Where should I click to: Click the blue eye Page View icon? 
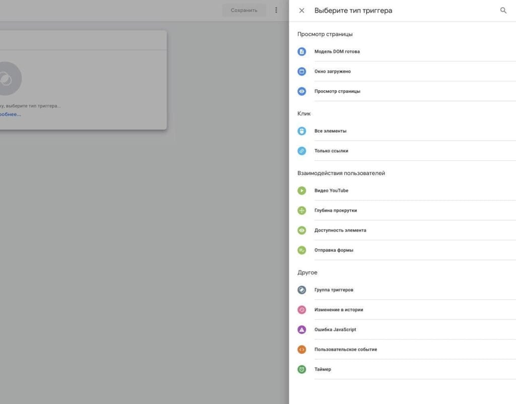302,92
